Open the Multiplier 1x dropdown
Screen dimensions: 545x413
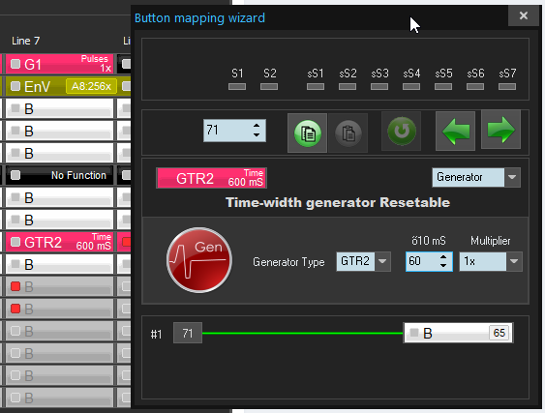tap(514, 261)
